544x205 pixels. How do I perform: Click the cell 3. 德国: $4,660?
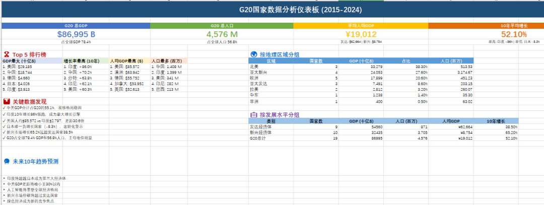point(32,78)
